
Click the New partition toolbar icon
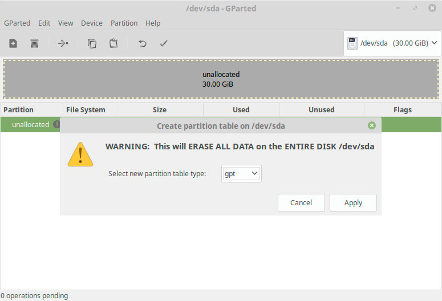coord(13,43)
